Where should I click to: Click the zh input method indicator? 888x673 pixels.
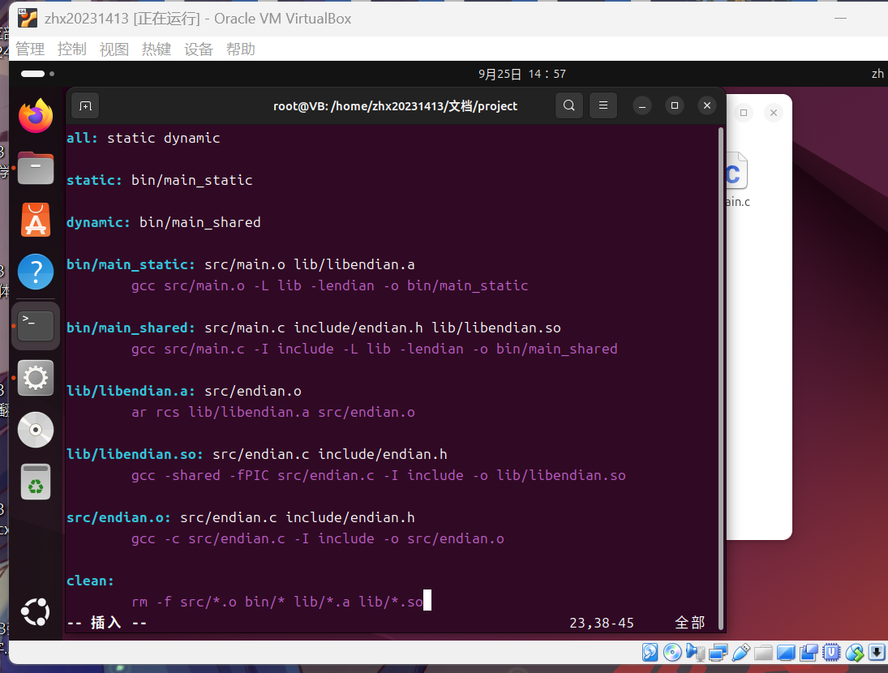[x=877, y=74]
